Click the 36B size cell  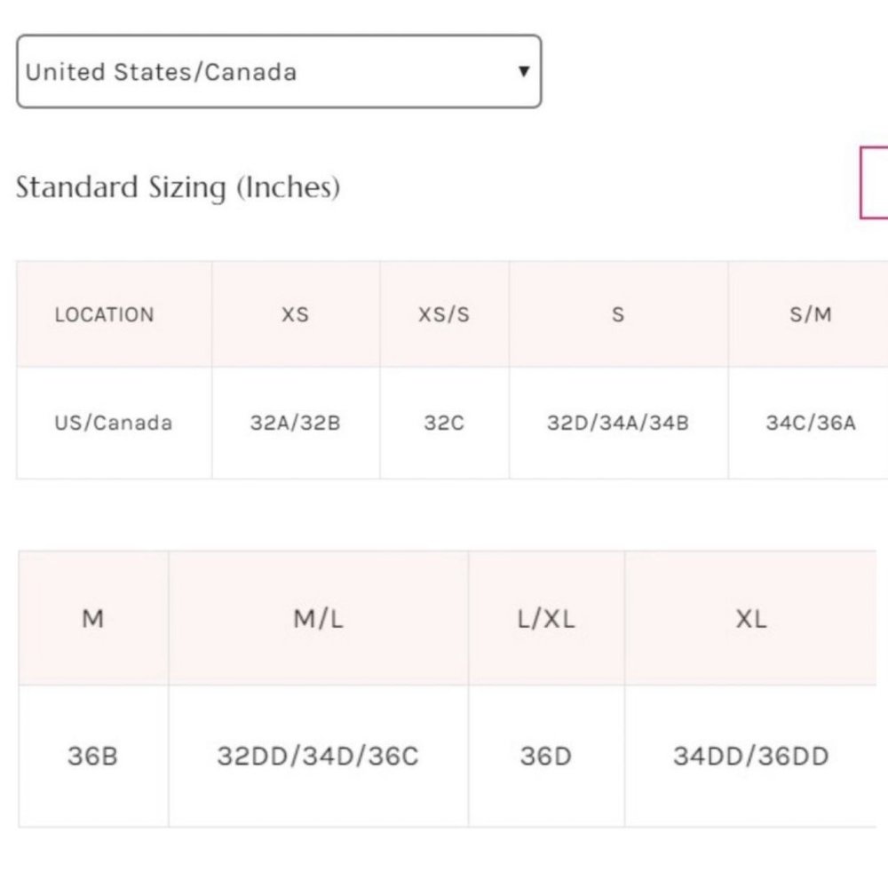coord(93,757)
